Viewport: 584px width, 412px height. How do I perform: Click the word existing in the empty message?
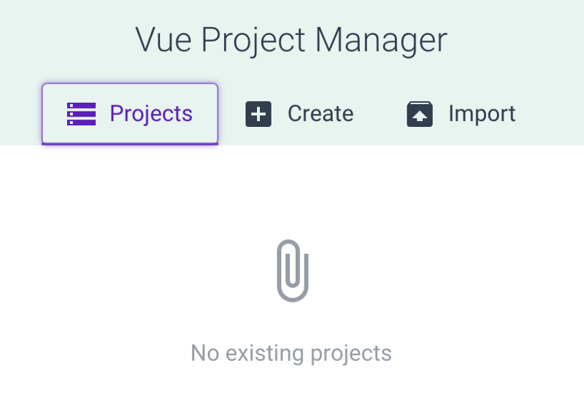point(265,353)
